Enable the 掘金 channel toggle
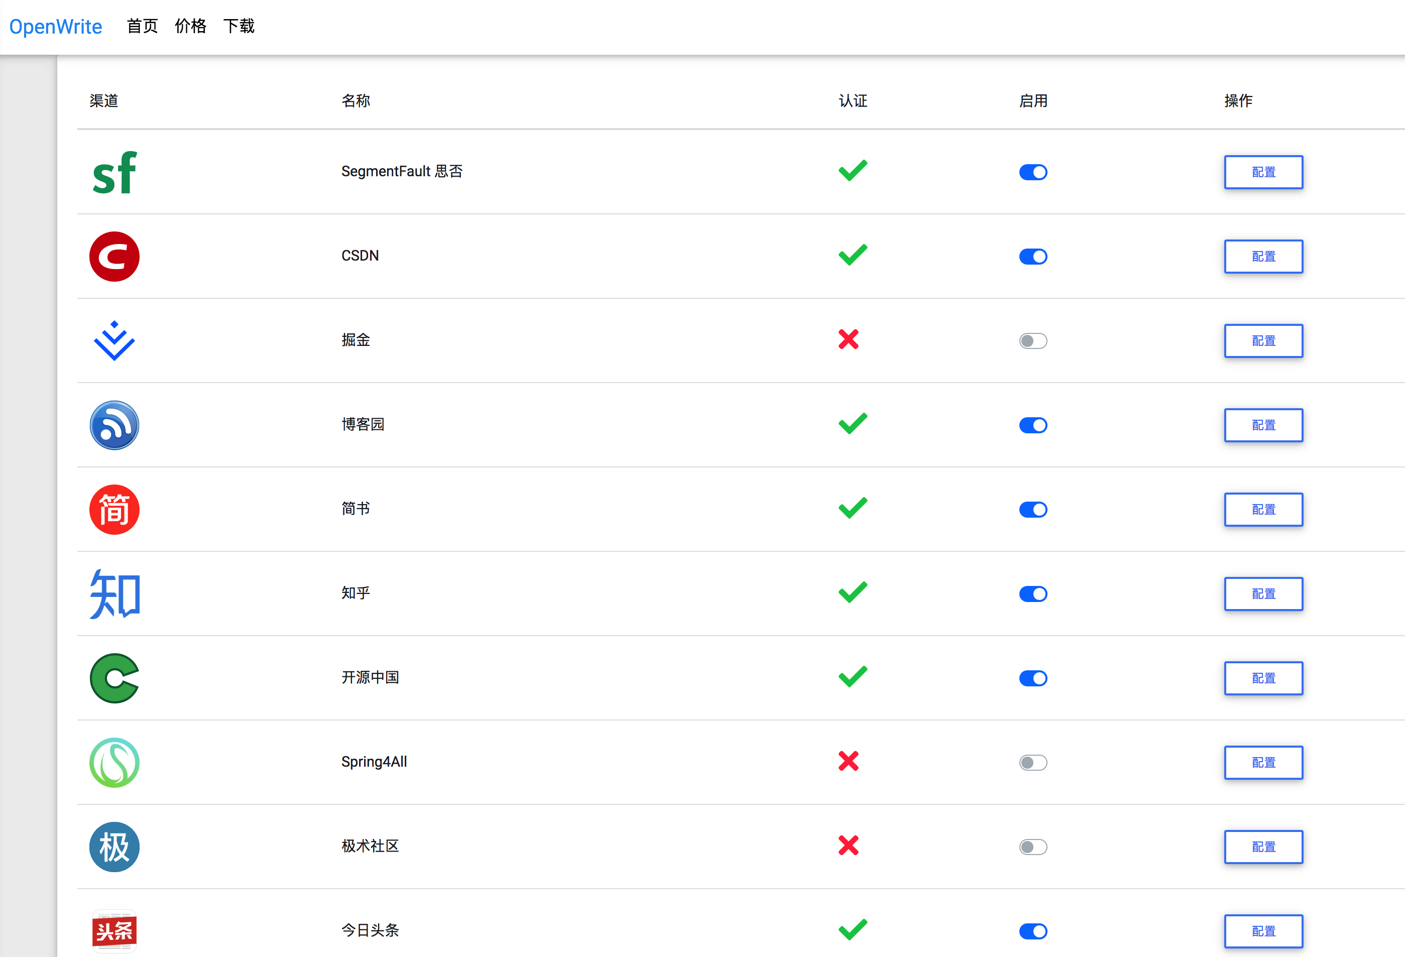This screenshot has height=957, width=1405. (x=1032, y=340)
